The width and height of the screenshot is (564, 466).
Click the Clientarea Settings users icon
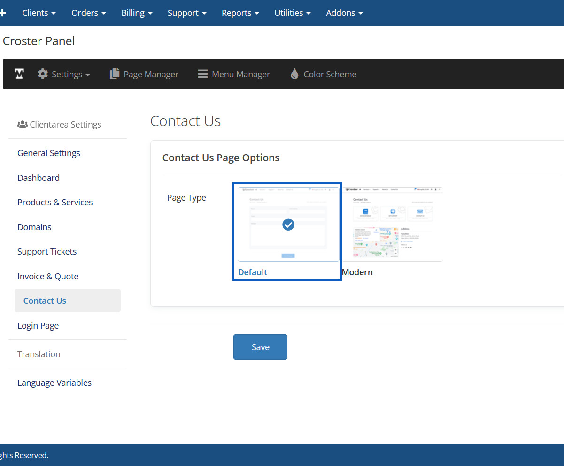[22, 125]
